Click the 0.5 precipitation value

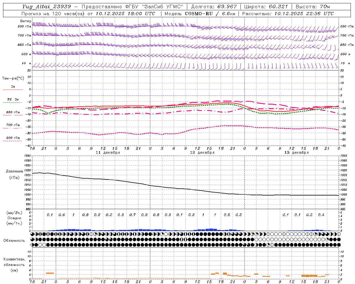pyautogui.click(x=227, y=215)
